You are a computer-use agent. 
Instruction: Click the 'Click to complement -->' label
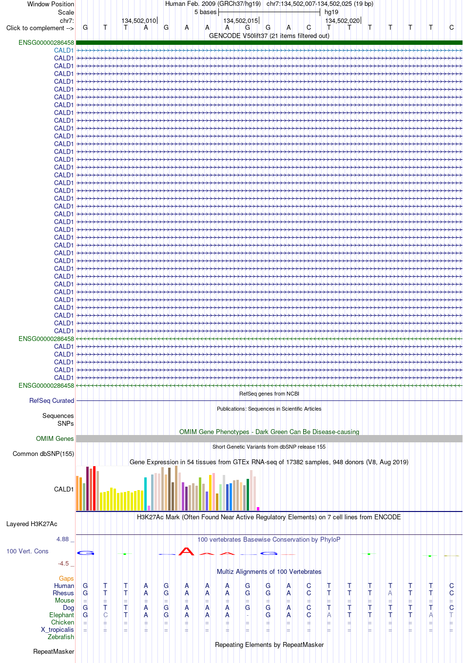point(40,28)
